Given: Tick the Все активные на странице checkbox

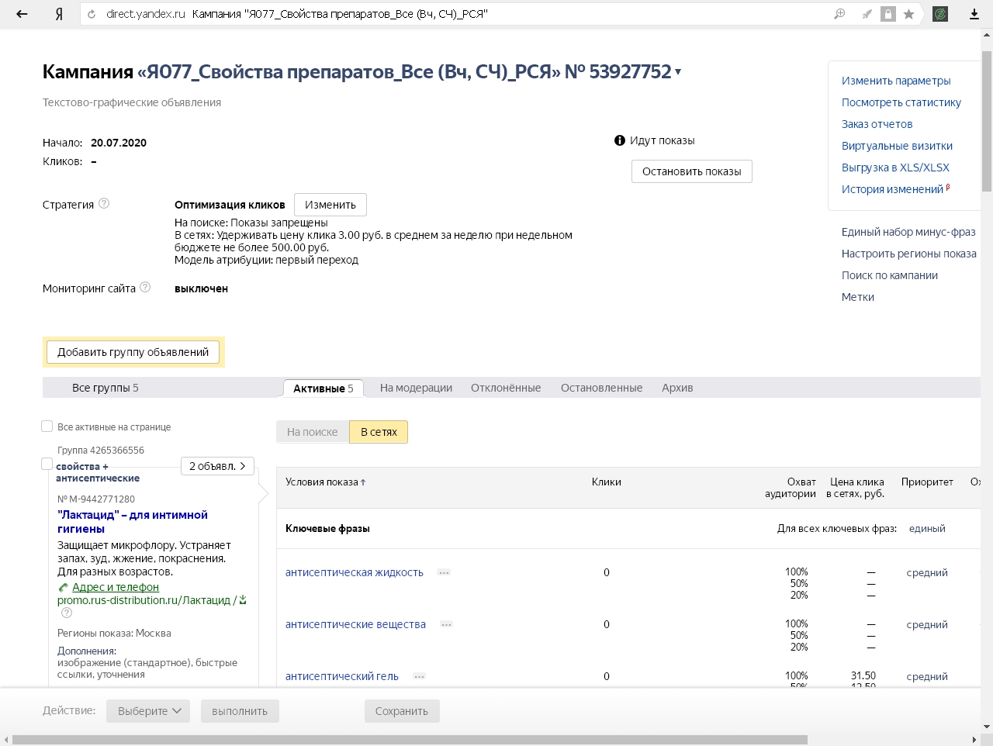Looking at the screenshot, I should [x=47, y=427].
